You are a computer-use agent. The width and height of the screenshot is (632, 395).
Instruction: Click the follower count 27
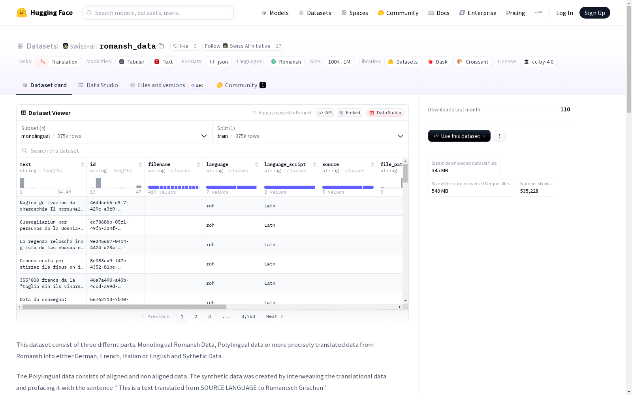[278, 46]
